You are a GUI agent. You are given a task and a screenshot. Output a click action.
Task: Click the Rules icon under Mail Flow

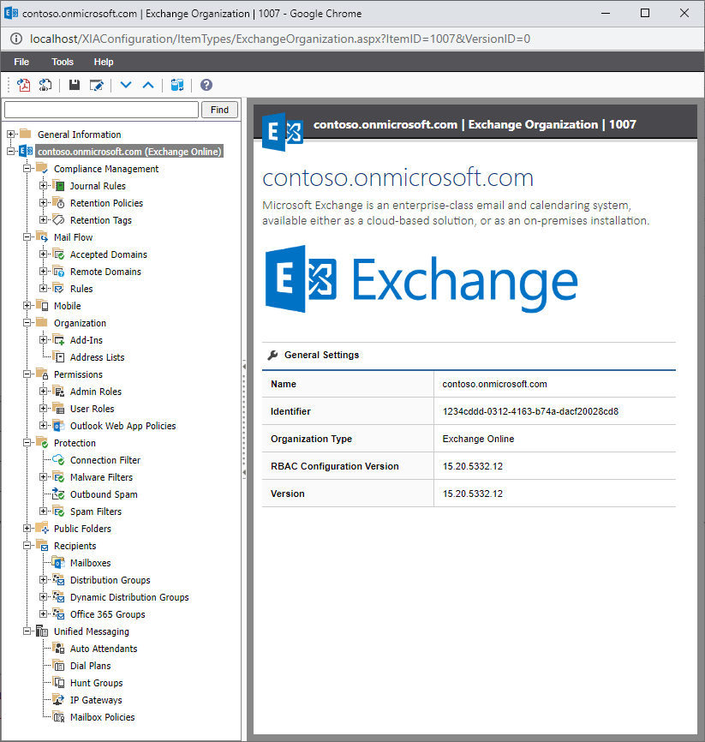click(x=58, y=288)
